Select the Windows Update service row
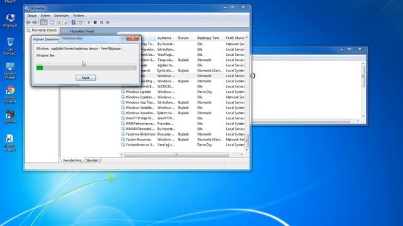 click(x=183, y=92)
